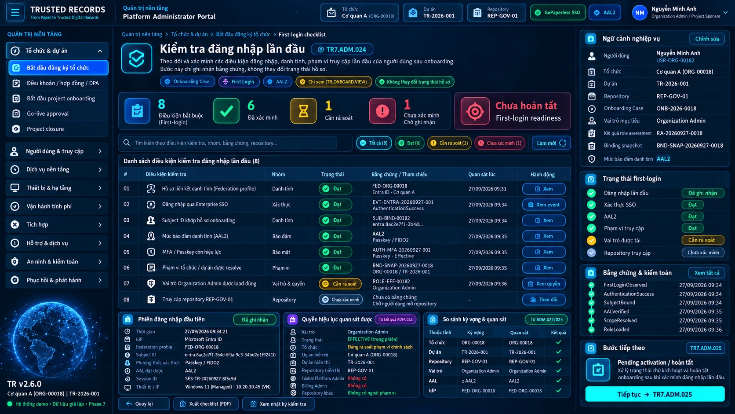Open user account dropdown chevron

pos(725,12)
